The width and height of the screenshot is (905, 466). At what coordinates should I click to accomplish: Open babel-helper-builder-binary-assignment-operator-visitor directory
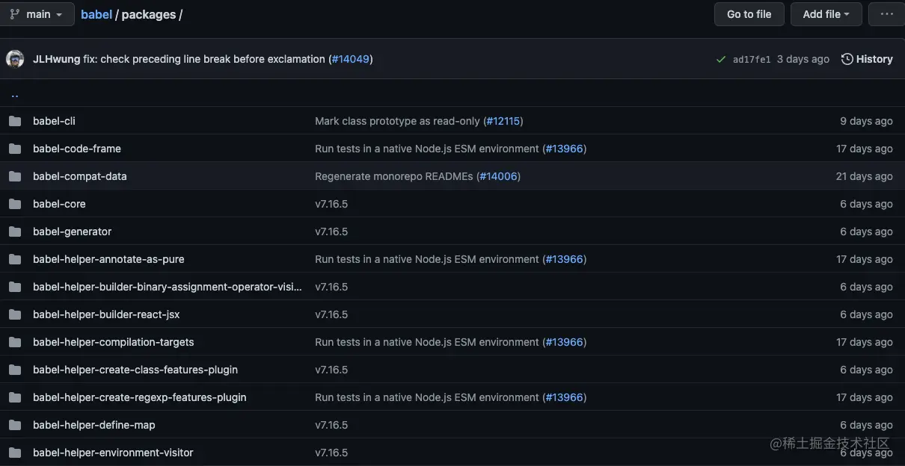168,287
